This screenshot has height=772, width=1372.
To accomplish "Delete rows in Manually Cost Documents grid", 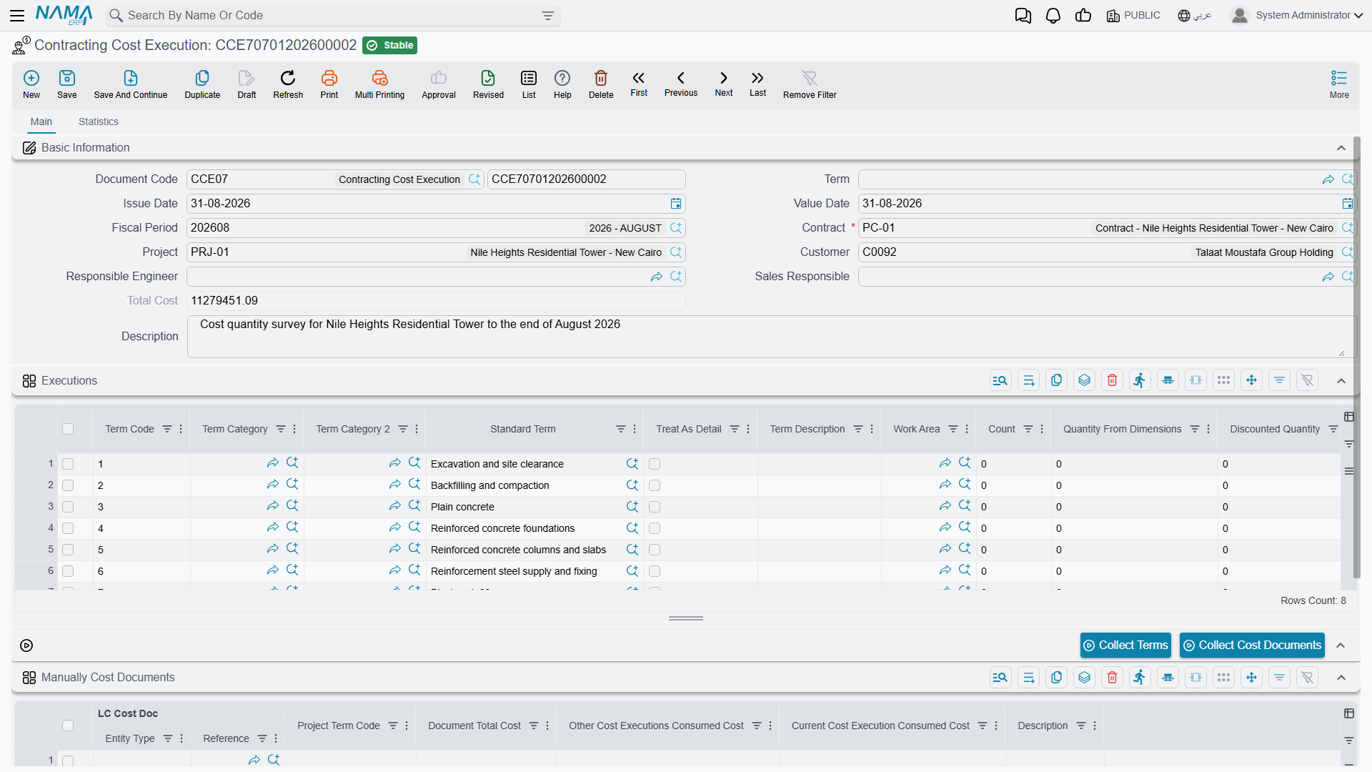I will [1112, 677].
